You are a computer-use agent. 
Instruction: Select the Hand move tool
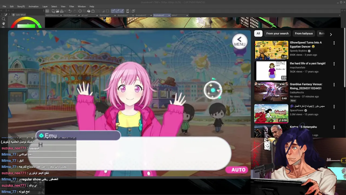[x=4, y=24]
